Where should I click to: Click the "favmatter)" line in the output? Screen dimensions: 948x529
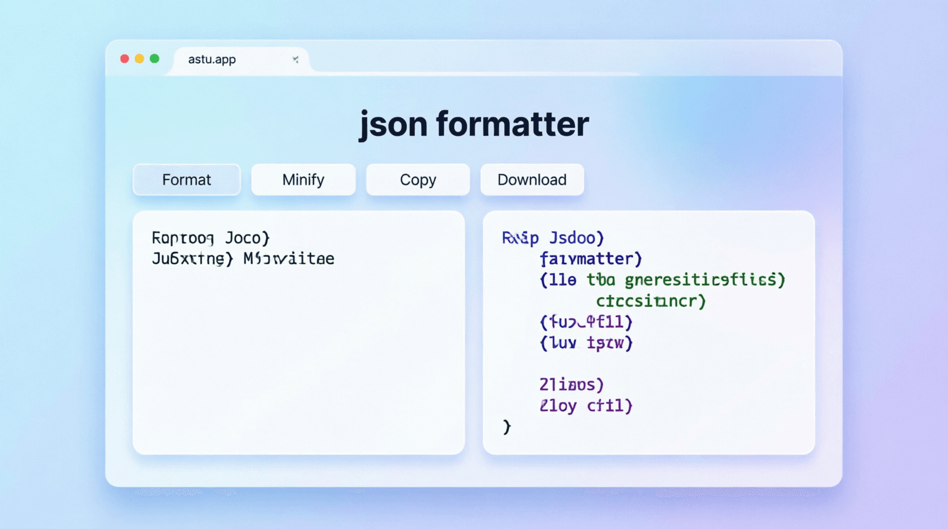[590, 258]
